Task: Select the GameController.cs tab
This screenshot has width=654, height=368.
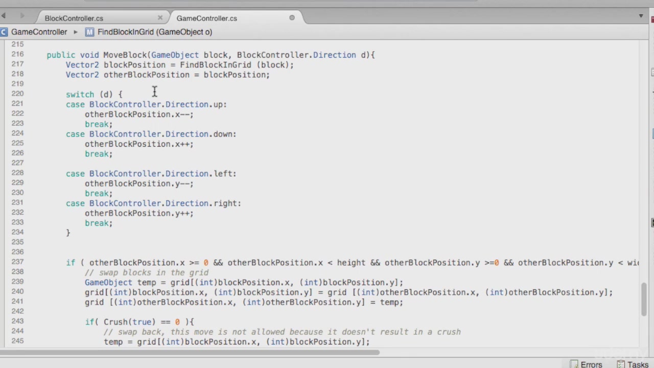Action: [x=206, y=18]
